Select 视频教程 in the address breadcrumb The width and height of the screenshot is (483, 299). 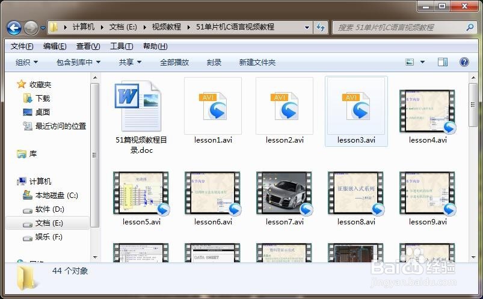click(x=167, y=27)
